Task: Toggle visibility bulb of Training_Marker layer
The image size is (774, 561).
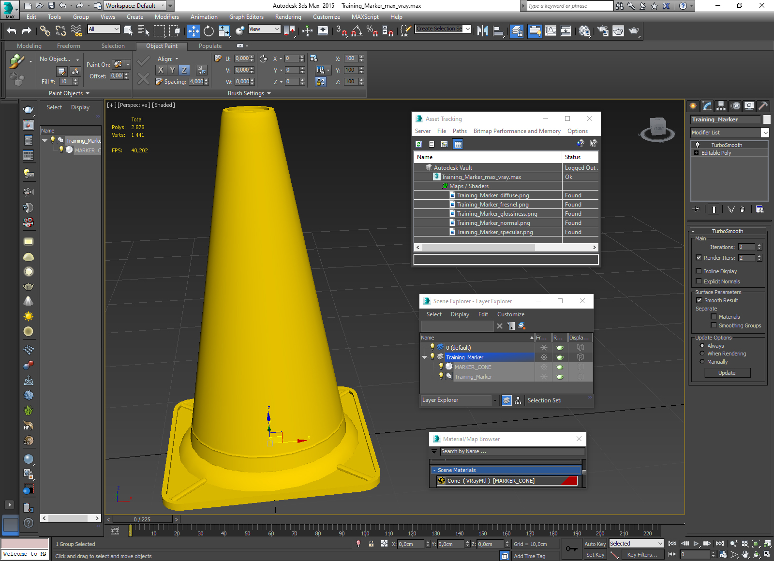Action: point(432,357)
